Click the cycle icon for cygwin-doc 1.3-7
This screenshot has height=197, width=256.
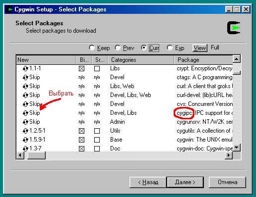(25, 148)
